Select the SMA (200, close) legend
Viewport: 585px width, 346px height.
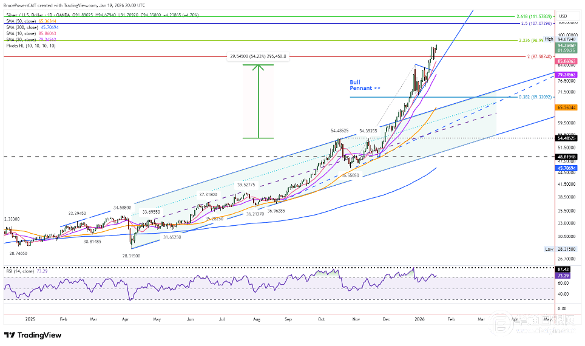pos(30,27)
